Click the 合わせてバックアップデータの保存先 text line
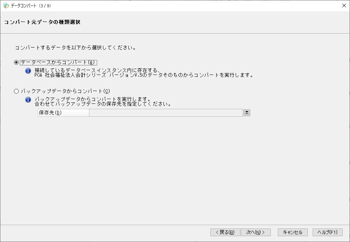 (x=103, y=104)
